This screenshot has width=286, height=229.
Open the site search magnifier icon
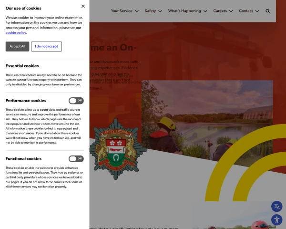[267, 11]
